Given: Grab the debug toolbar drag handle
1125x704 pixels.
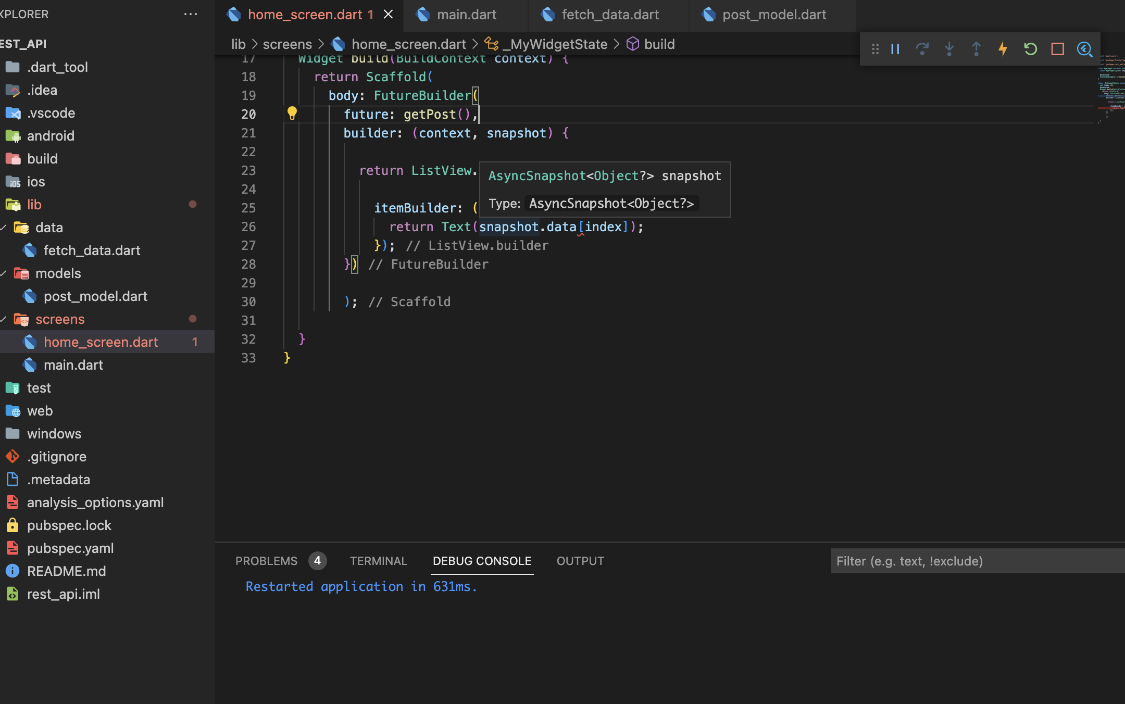Looking at the screenshot, I should [875, 49].
